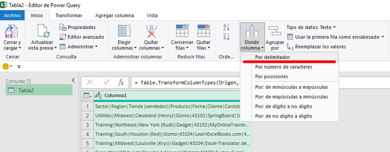Image resolution: width=390 pixels, height=152 pixels.
Task: Click the Consultas [1] label
Action: (x=18, y=81)
